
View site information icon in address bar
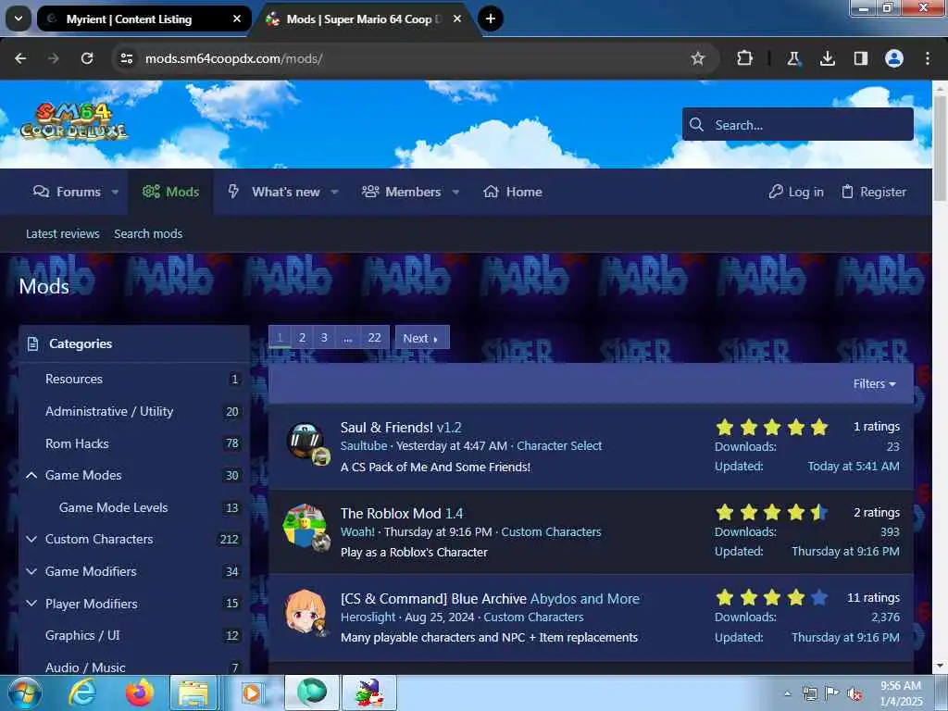tap(126, 58)
